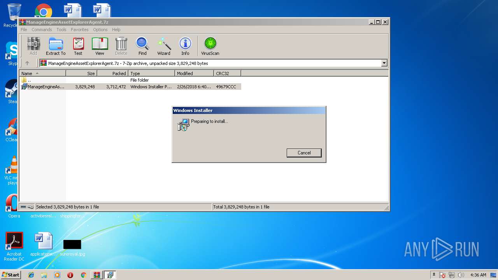Image resolution: width=498 pixels, height=280 pixels.
Task: Sort by Modified column header
Action: (x=194, y=73)
